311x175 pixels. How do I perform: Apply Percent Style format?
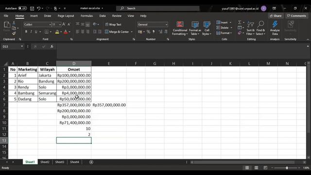tap(148, 32)
